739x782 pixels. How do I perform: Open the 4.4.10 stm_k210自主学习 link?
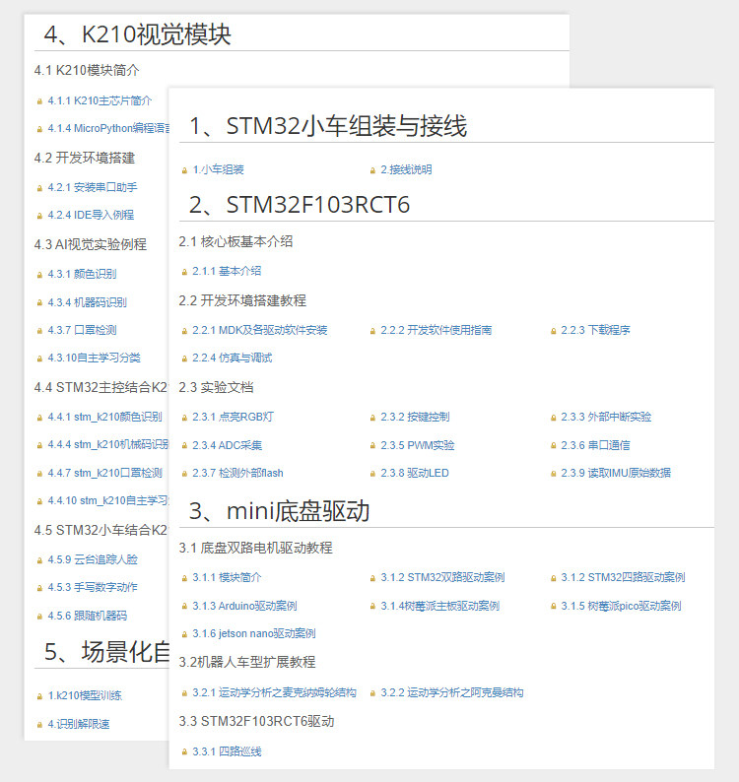[x=108, y=500]
